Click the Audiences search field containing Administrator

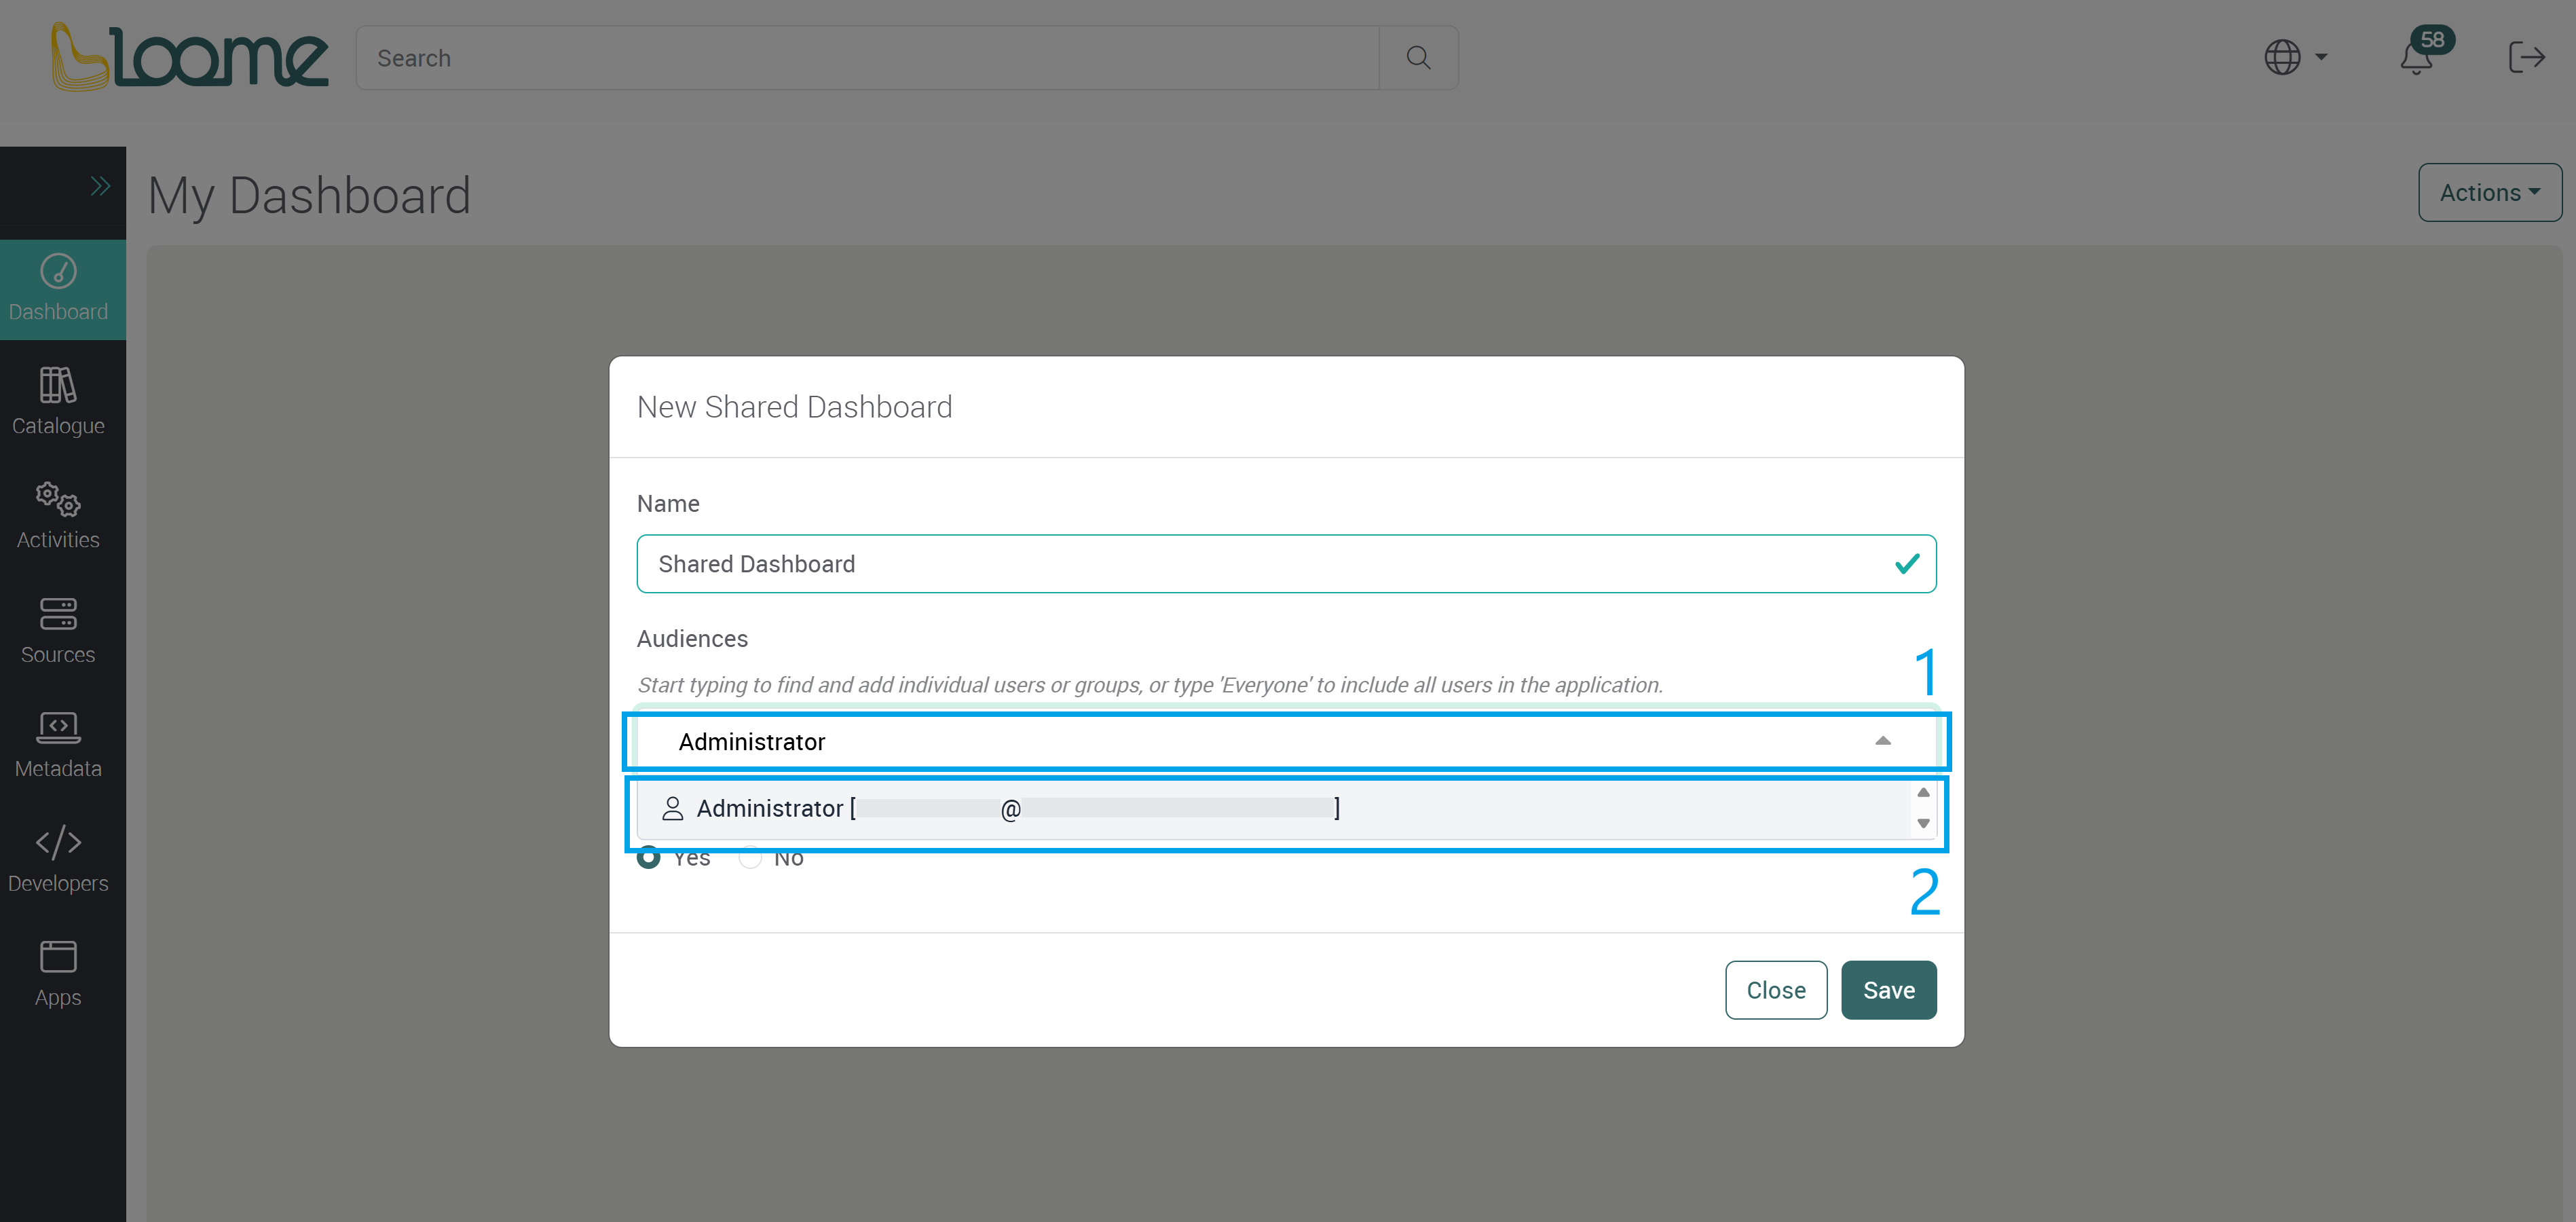1286,742
